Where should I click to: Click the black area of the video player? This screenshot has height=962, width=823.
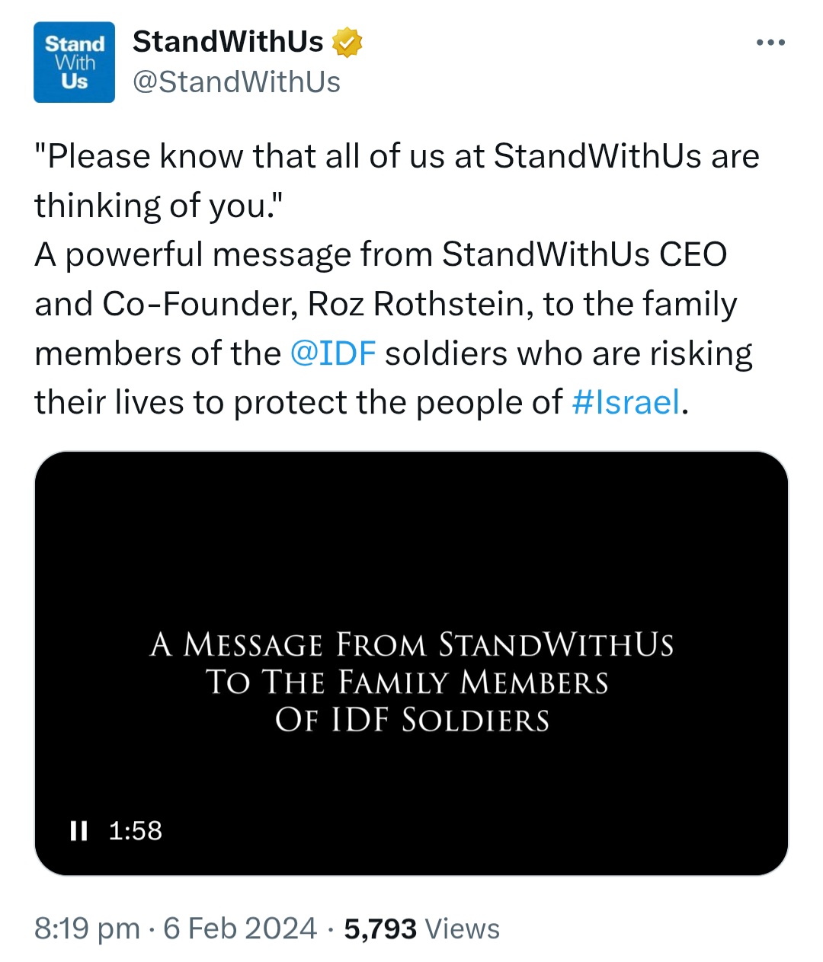tap(411, 533)
